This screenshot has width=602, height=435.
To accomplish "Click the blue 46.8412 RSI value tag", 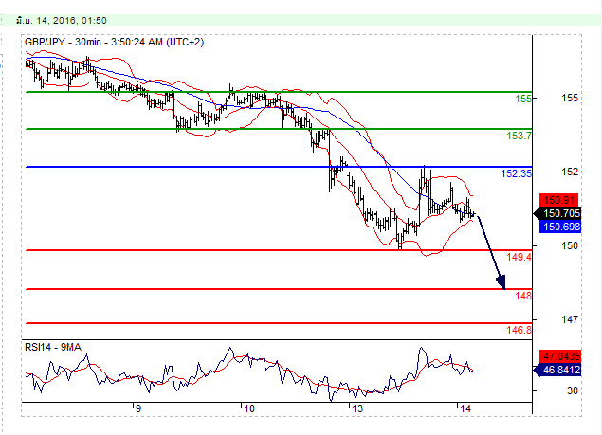I will point(557,371).
